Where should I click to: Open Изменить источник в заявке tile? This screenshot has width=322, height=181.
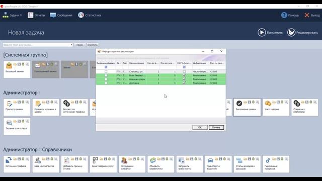click(46, 107)
